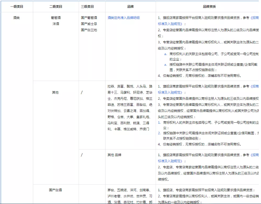
Task: Click the line 的企业； in the 葡萄酒 row
Action: click(x=176, y=59)
